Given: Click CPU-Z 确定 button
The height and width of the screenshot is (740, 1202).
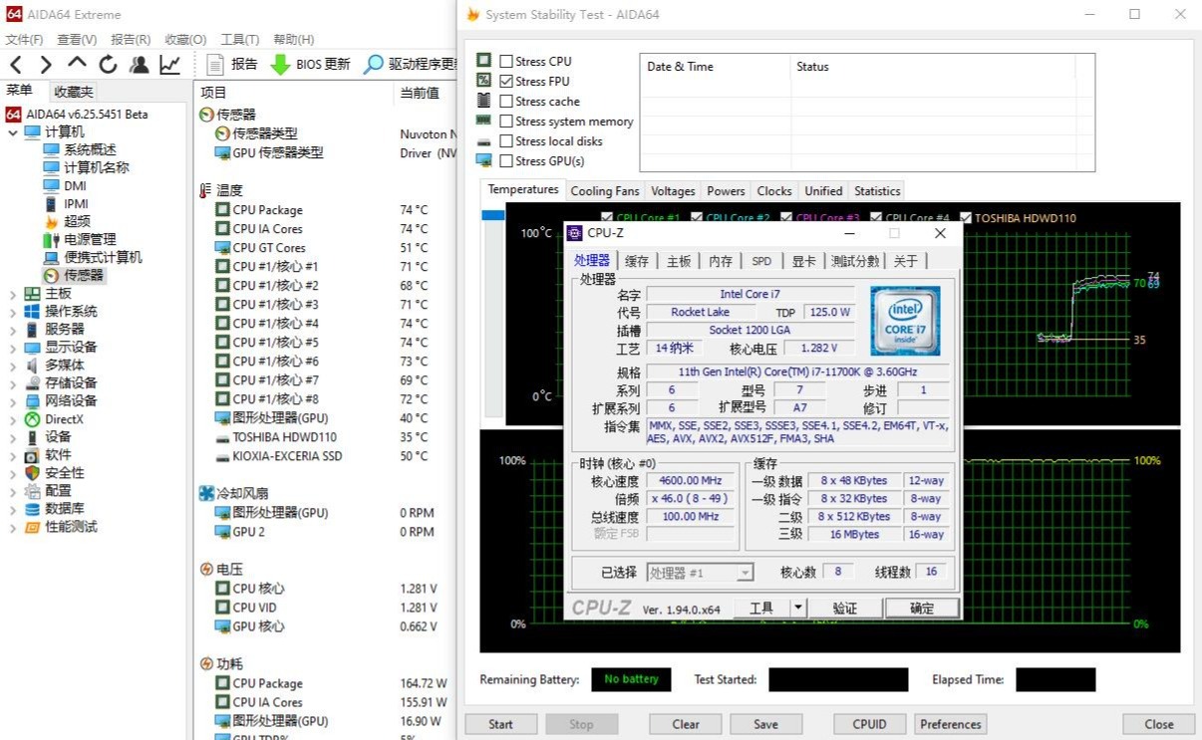Looking at the screenshot, I should pyautogui.click(x=922, y=608).
